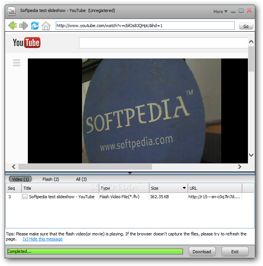Select the Seq value 3 cell
263x266 pixels.
click(10, 197)
